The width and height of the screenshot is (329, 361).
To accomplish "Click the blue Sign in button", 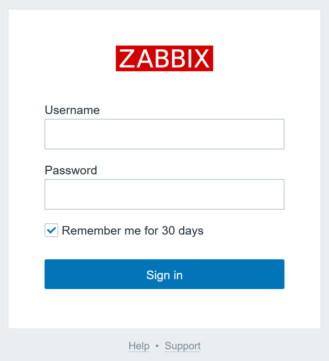I will tap(164, 274).
